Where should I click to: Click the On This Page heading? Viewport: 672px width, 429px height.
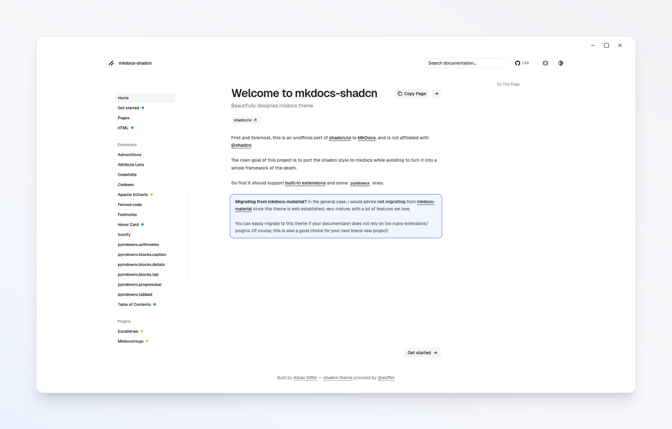508,85
